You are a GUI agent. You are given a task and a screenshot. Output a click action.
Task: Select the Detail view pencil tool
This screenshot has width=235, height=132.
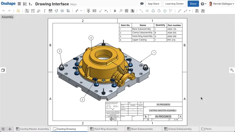[x=39, y=11]
